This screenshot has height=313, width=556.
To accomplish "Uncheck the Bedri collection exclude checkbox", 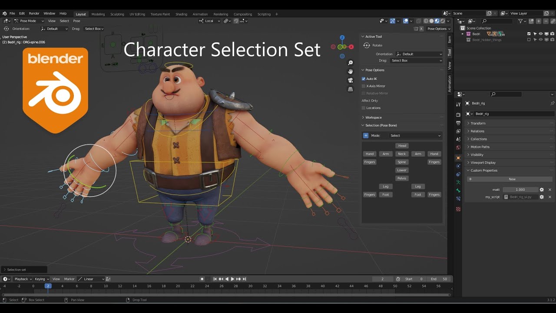I will tap(529, 34).
